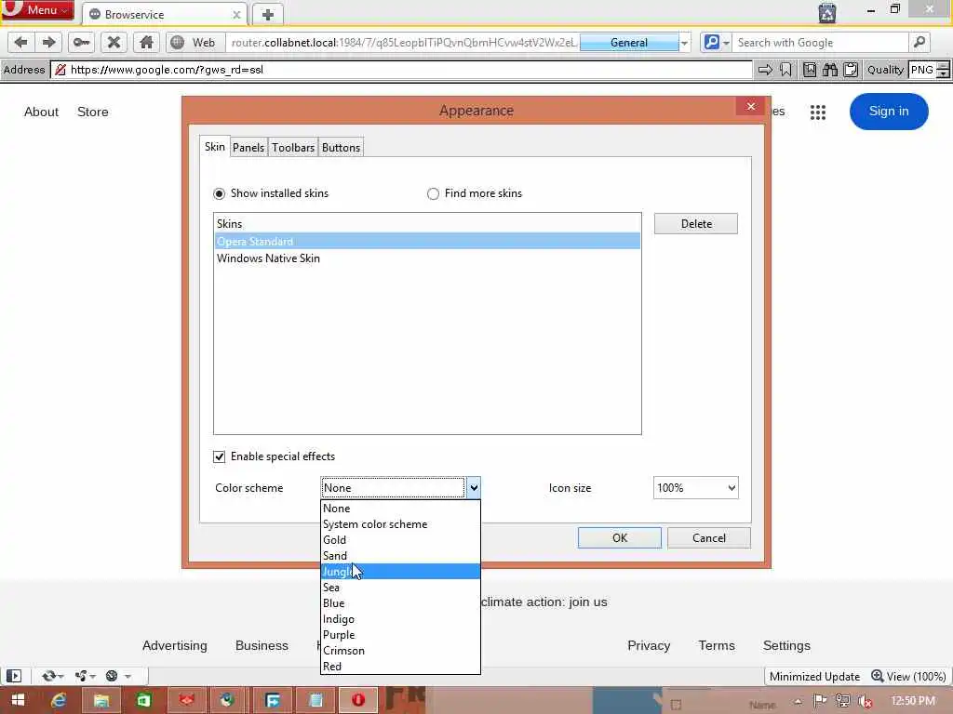This screenshot has height=714, width=953.
Task: Click the bookmarks book icon
Action: point(810,70)
